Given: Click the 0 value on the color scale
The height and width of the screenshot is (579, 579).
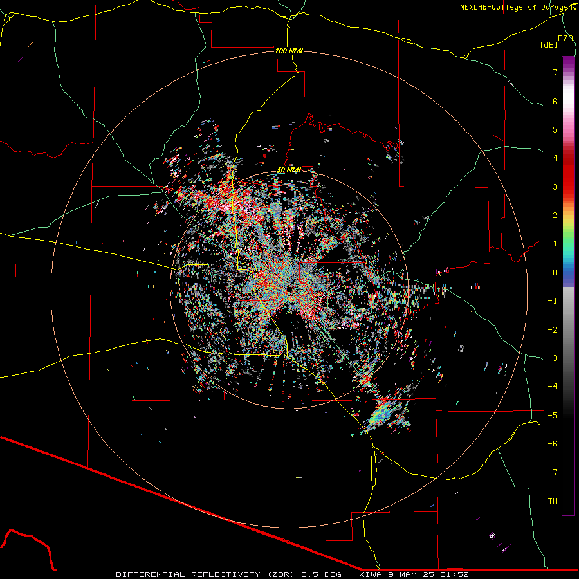Looking at the screenshot, I should (x=555, y=273).
